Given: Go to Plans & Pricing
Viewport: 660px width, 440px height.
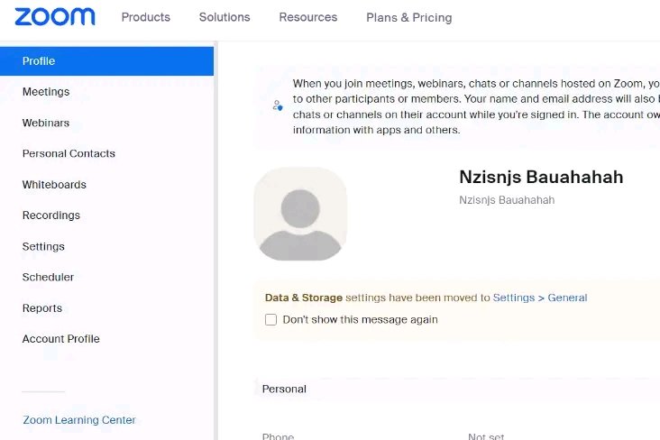Looking at the screenshot, I should coord(409,18).
